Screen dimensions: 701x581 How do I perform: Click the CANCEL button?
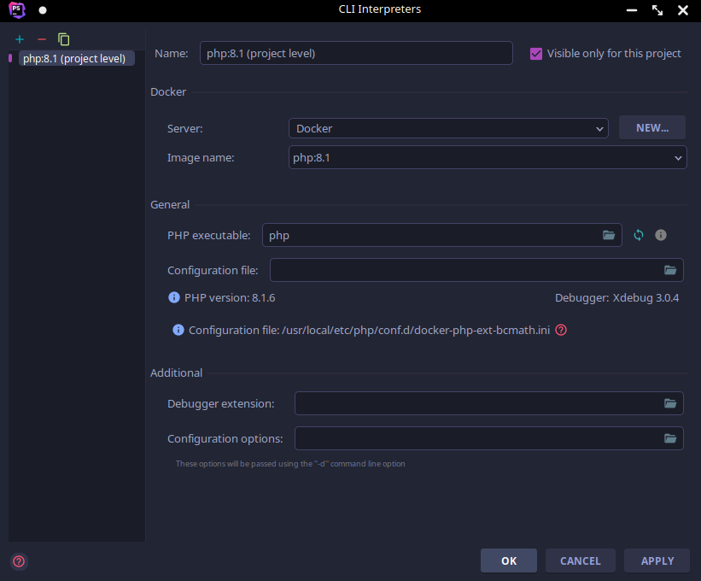click(581, 560)
